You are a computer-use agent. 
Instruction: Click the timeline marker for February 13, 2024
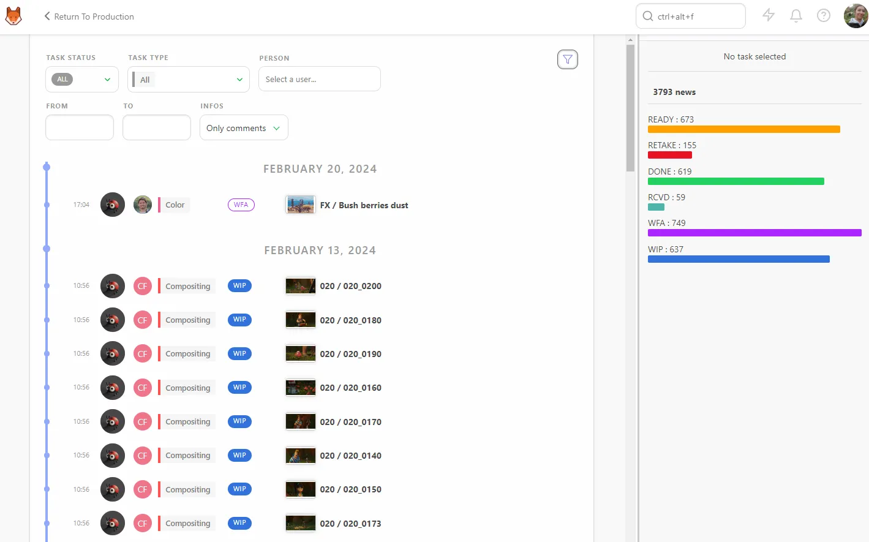(47, 249)
